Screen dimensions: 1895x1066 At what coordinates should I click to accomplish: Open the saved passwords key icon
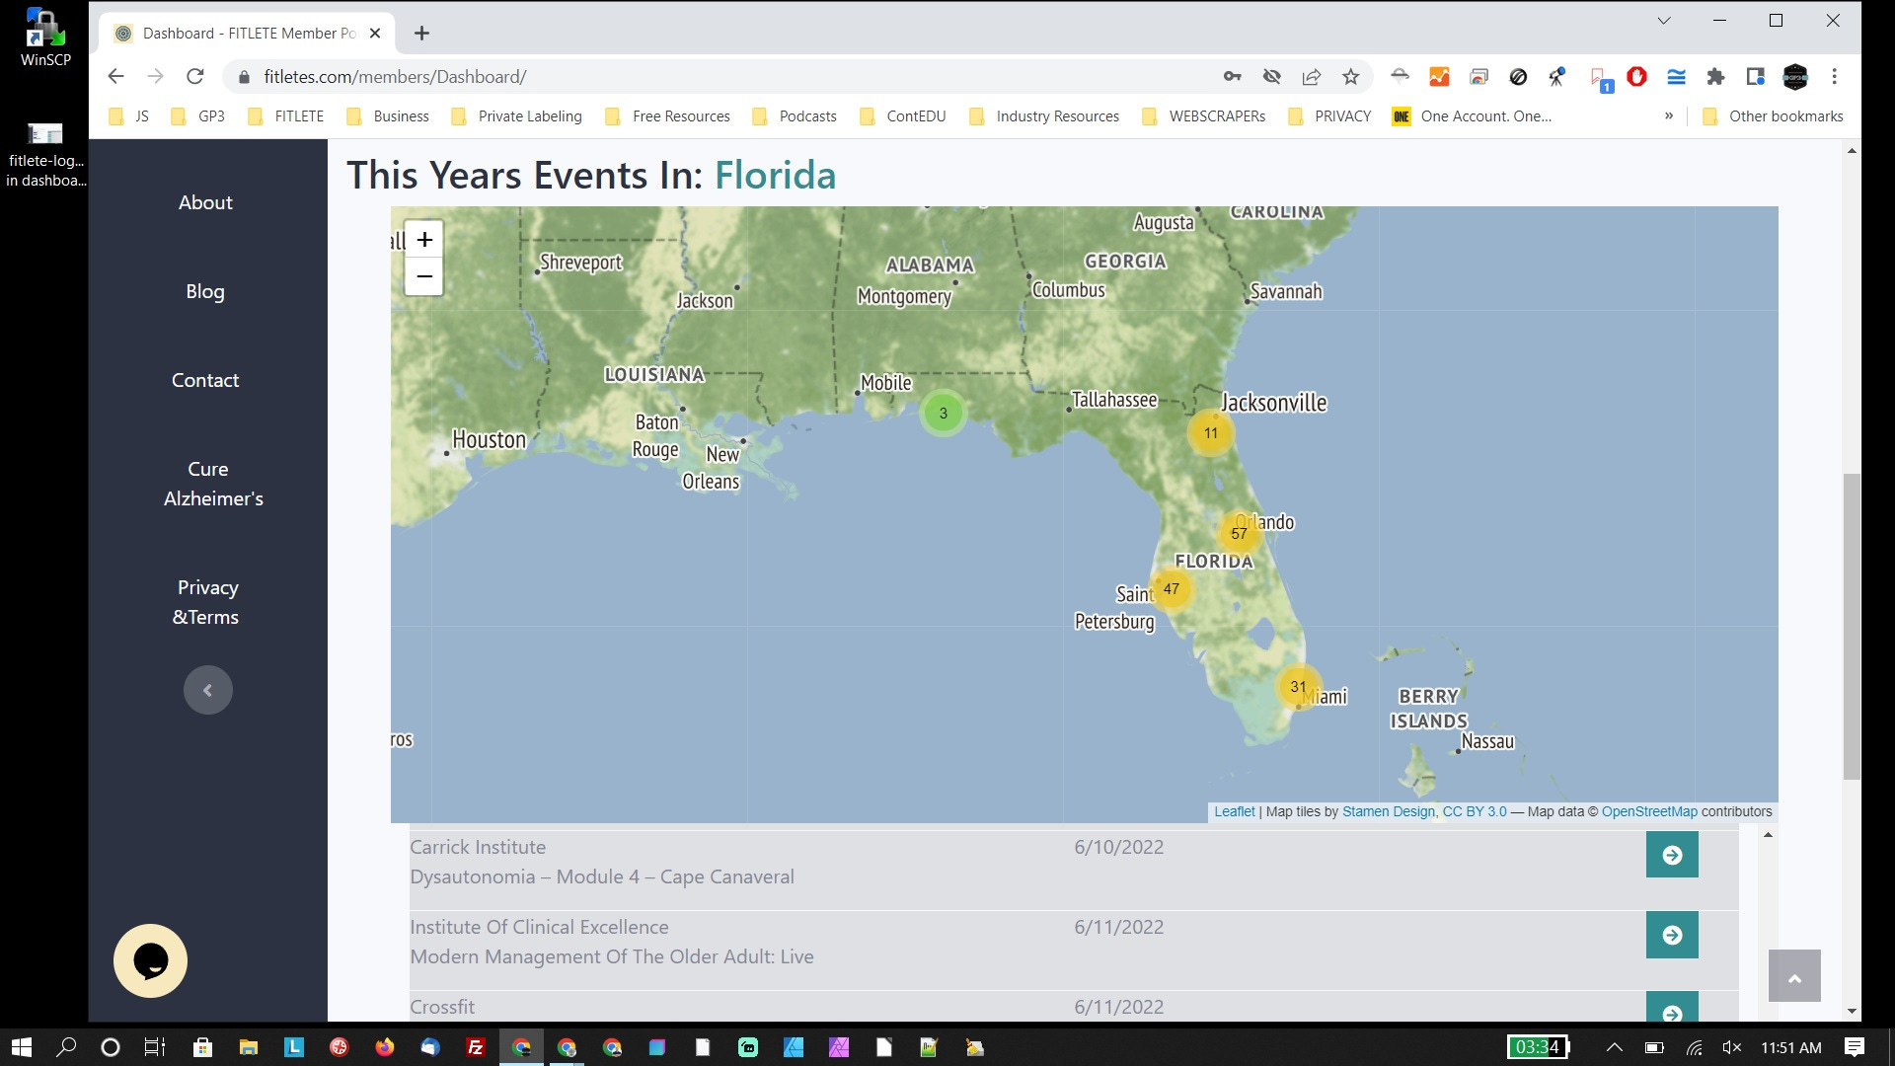[1232, 77]
